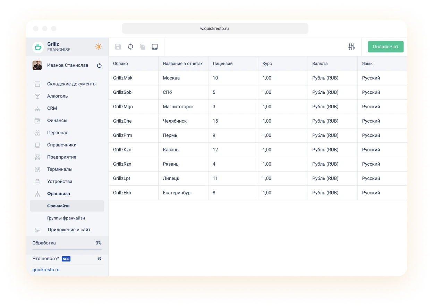
Task: Click the power logout icon
Action: click(99, 66)
